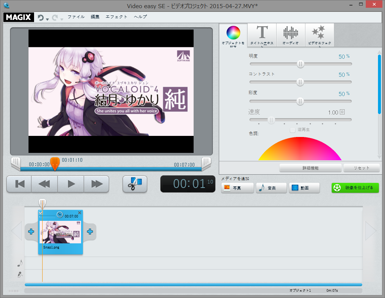Click the music note track icon

(x=20, y=263)
